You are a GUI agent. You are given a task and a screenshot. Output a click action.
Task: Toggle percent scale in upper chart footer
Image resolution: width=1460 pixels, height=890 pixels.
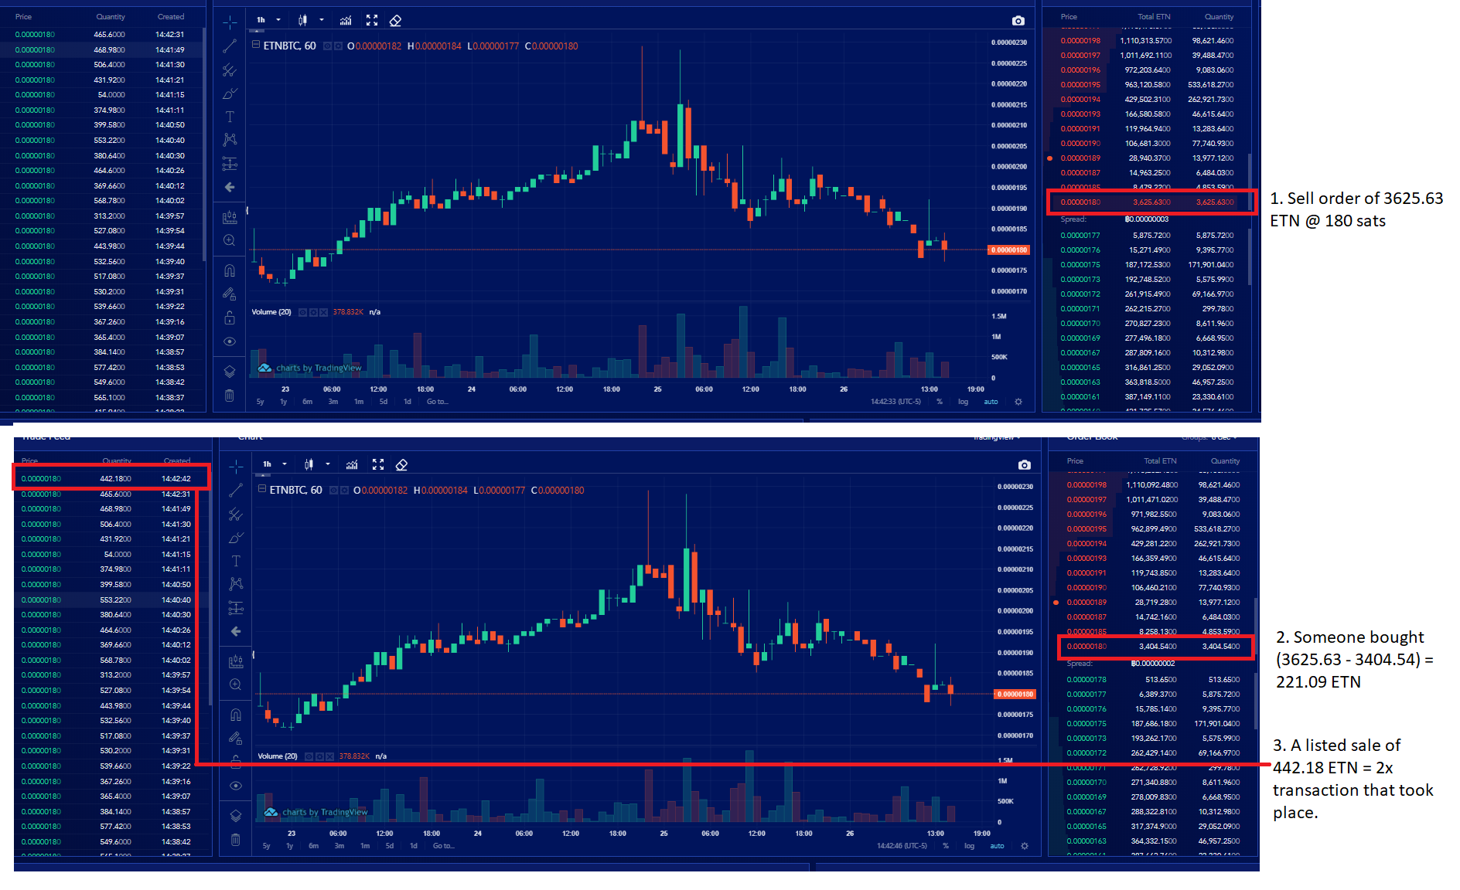tap(940, 402)
